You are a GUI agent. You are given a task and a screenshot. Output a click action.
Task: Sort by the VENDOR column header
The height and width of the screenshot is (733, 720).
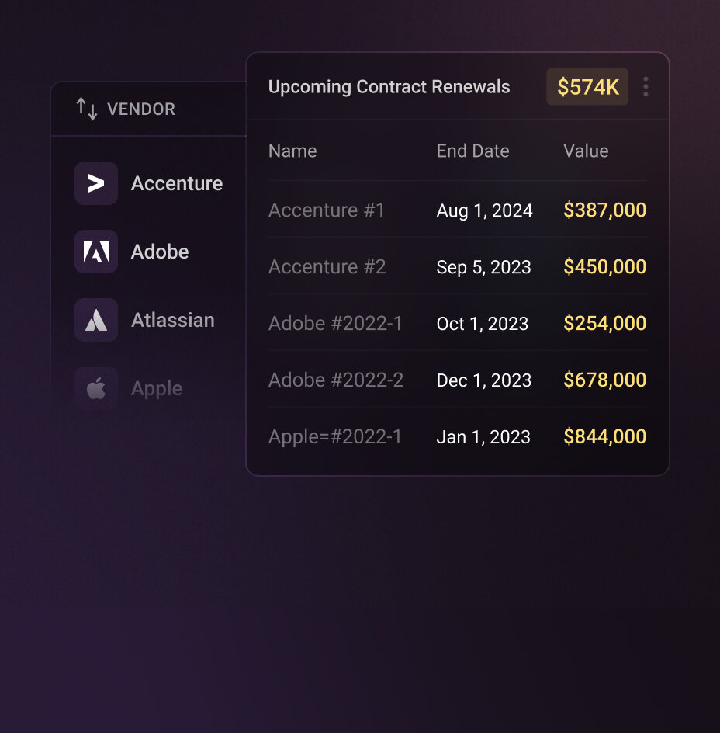click(140, 109)
